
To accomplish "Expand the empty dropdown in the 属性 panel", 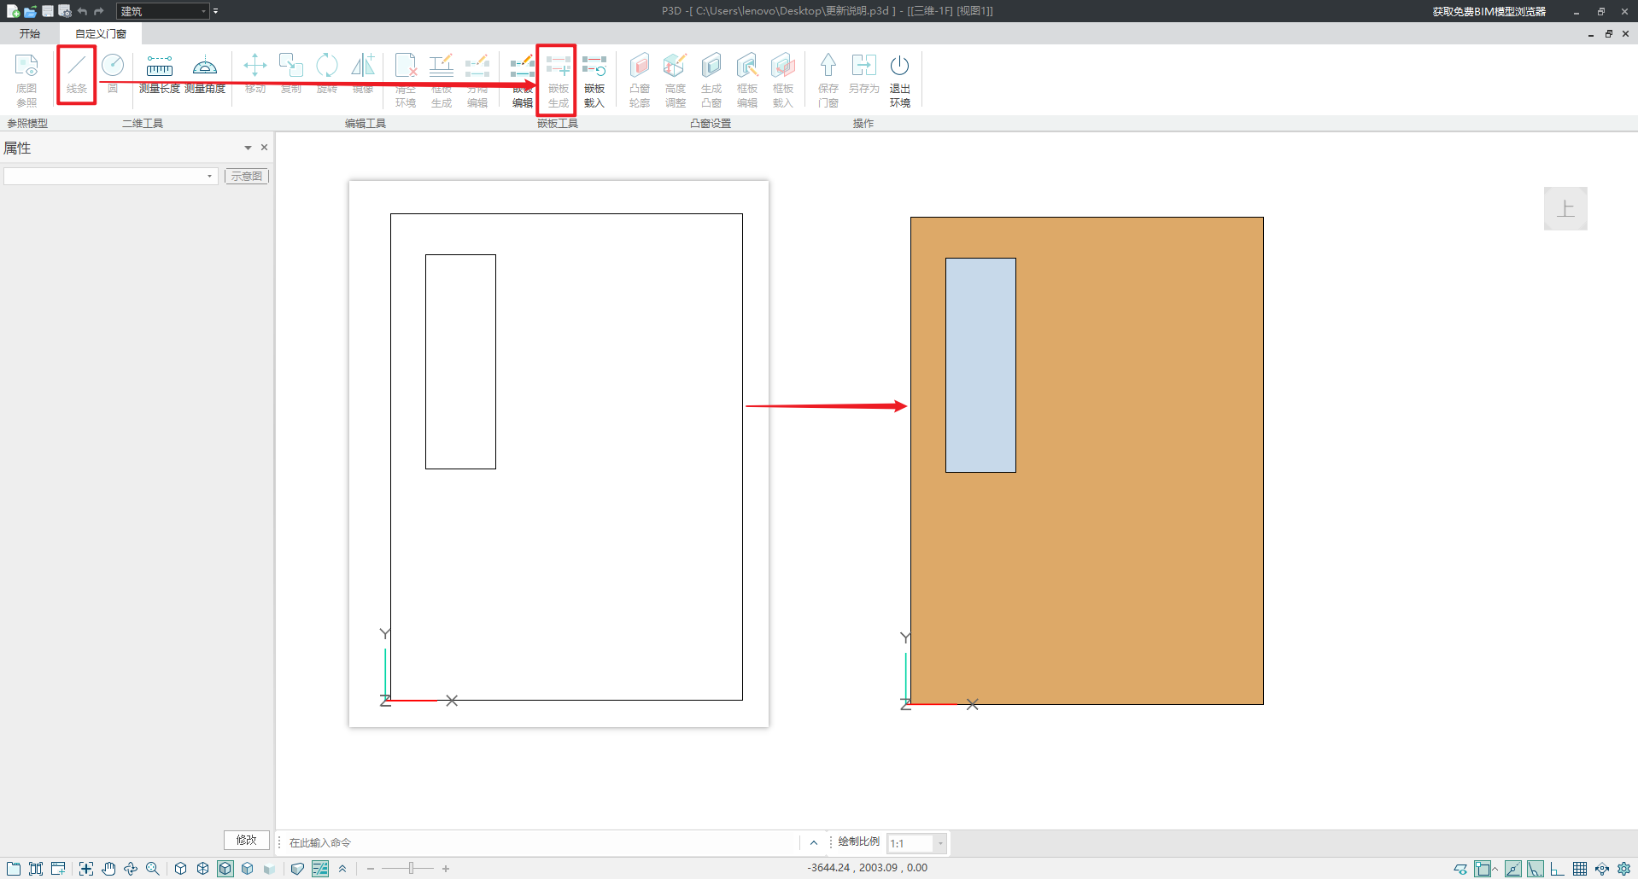I will pyautogui.click(x=209, y=176).
